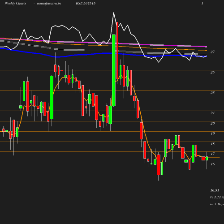Click the price axis label 18

[212, 144]
